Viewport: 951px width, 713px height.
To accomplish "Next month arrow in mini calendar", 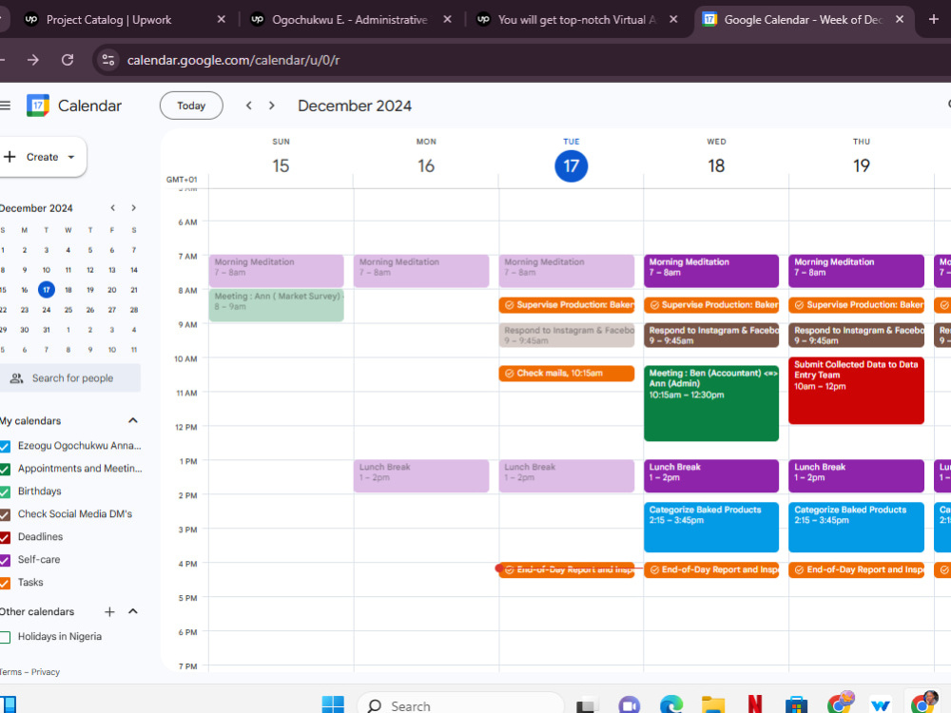I will tap(133, 208).
